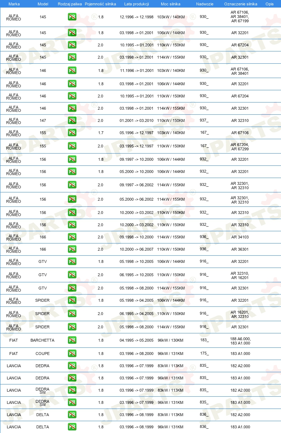Select production years '10.2000 -> 06.2007'

[x=137, y=249]
